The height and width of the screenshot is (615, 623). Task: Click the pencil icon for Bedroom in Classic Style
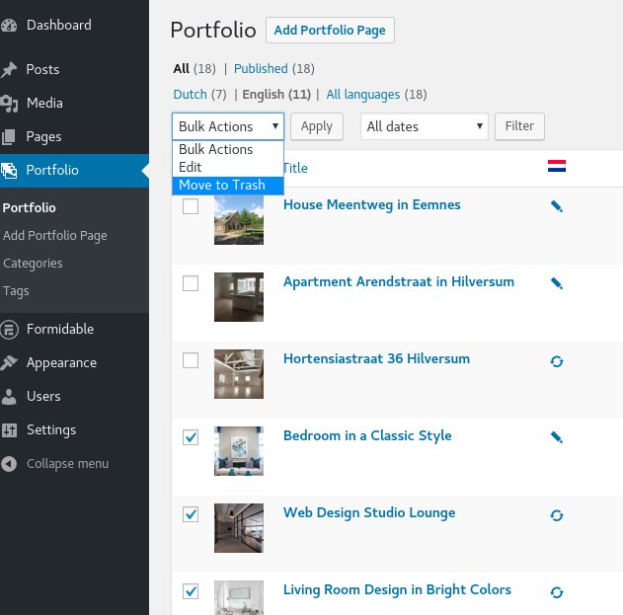556,437
